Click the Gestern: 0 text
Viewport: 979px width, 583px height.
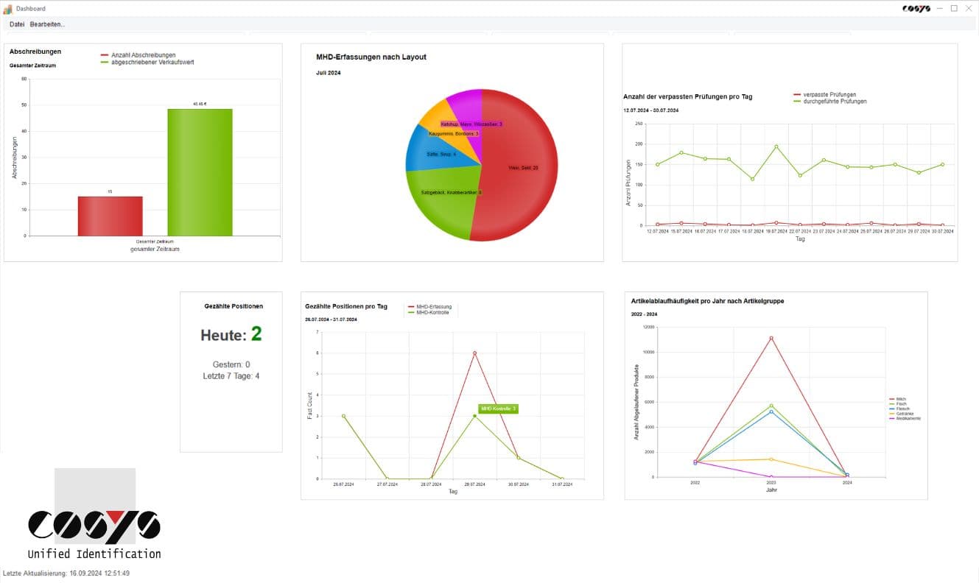231,364
